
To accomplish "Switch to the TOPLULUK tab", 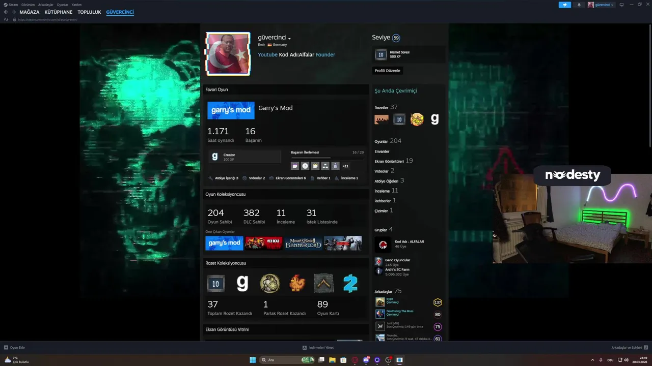I will point(89,12).
